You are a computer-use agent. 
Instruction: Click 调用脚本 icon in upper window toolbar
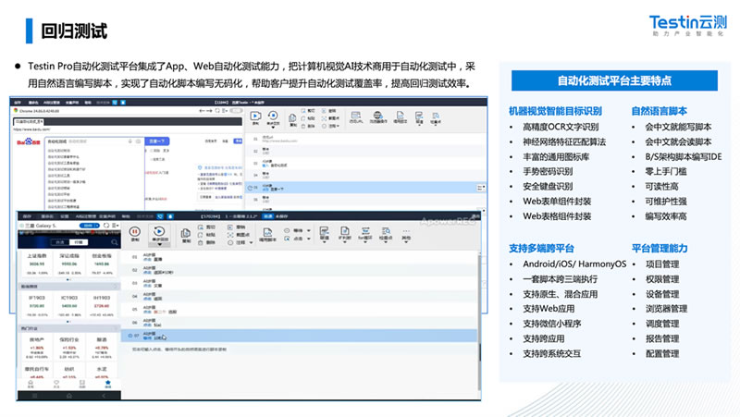pyautogui.click(x=400, y=115)
